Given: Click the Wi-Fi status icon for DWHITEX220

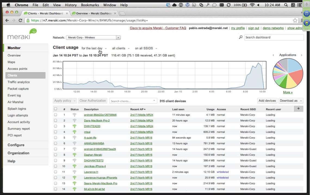Looking at the screenshot, I should click(x=75, y=126).
